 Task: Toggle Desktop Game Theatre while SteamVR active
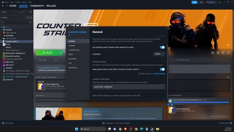coord(162,47)
